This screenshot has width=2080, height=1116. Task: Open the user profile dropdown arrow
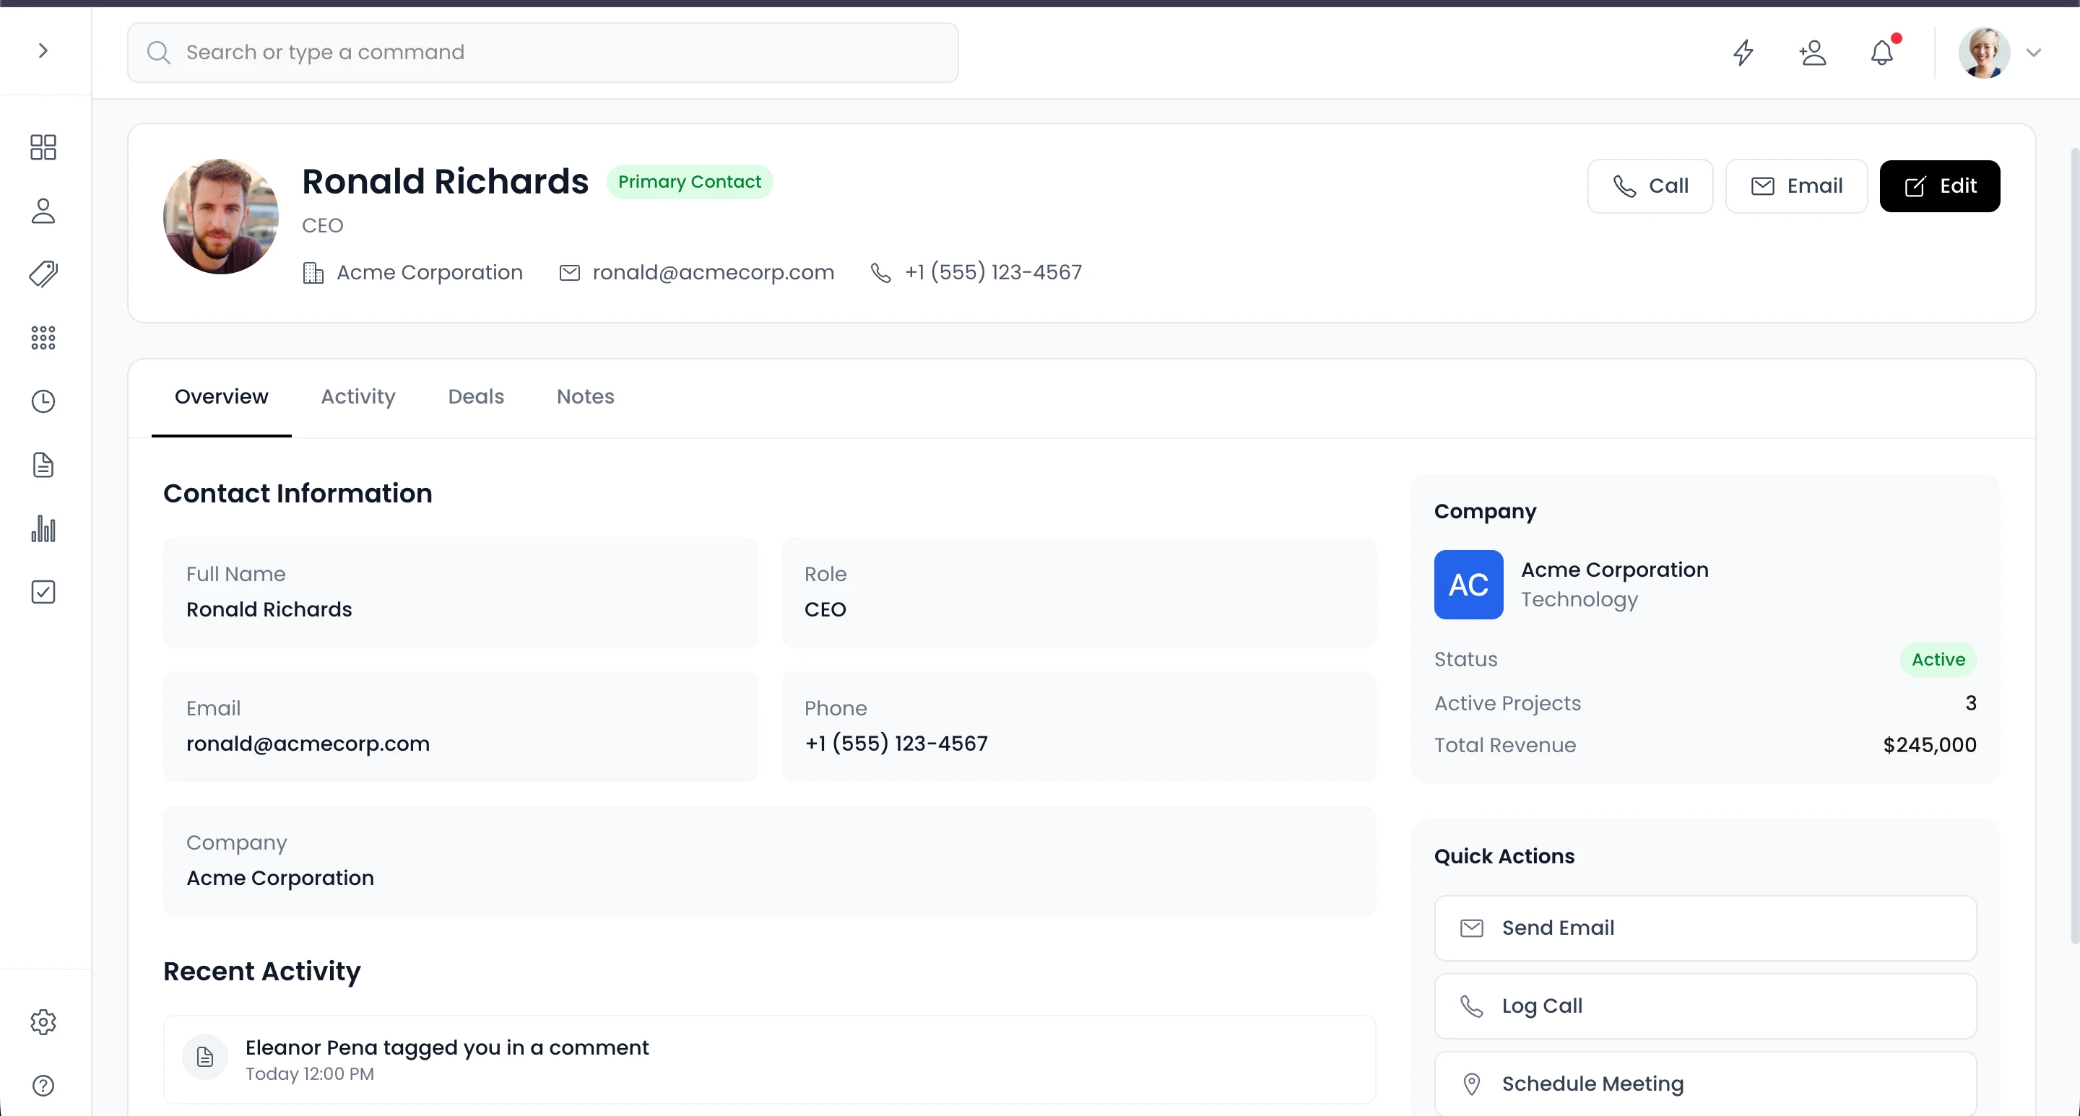(2033, 53)
